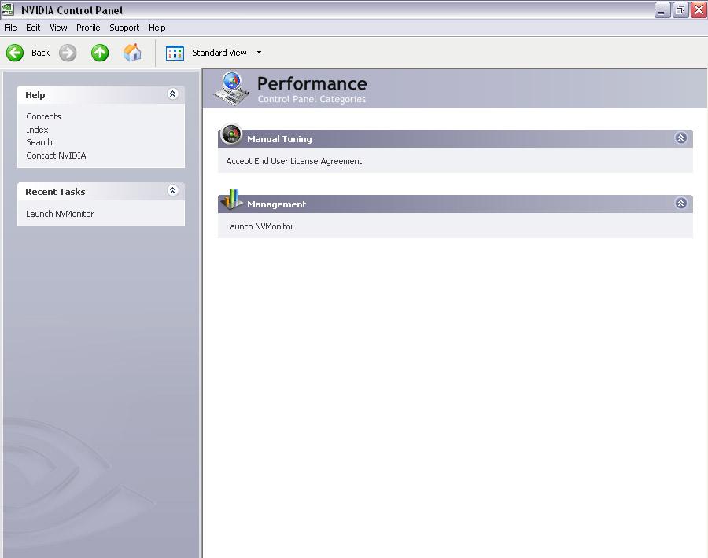Open the View menu

click(58, 28)
